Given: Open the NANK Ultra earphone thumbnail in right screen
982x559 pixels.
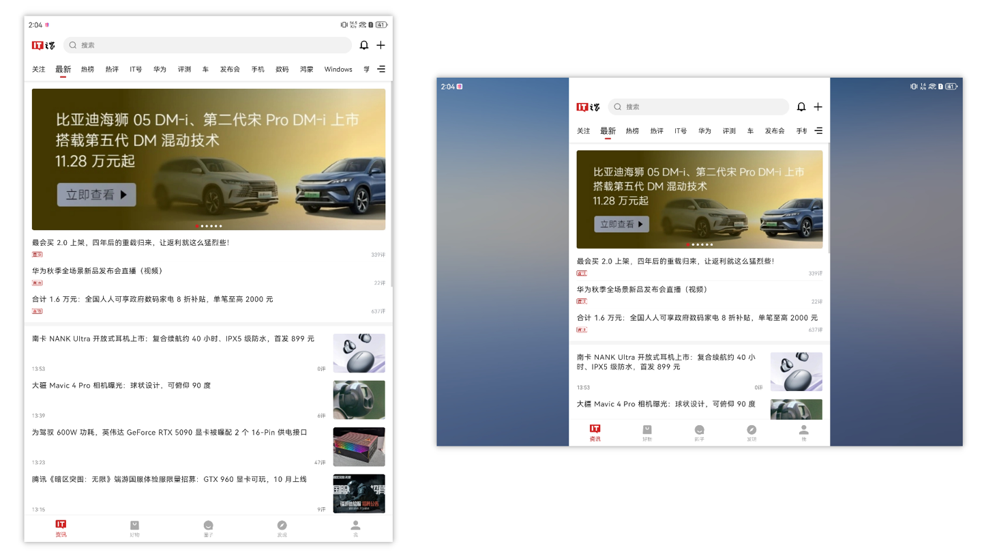Looking at the screenshot, I should 796,371.
